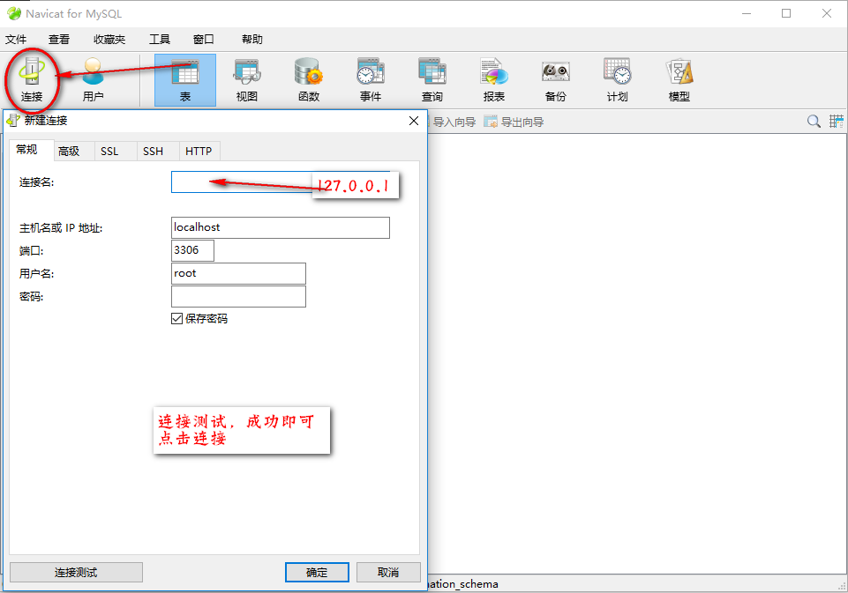
Task: Open the 窗口 menu
Action: click(204, 40)
